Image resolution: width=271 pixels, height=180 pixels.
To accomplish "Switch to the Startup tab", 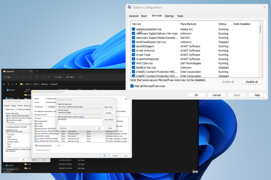I will (x=169, y=16).
